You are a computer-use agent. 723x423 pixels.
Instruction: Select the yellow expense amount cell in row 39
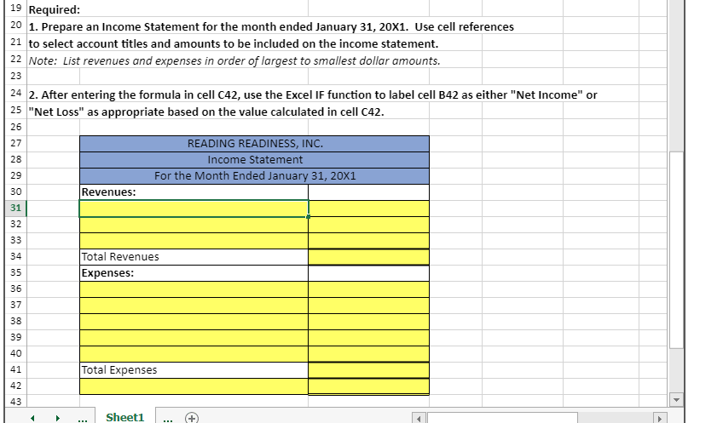[x=368, y=337]
